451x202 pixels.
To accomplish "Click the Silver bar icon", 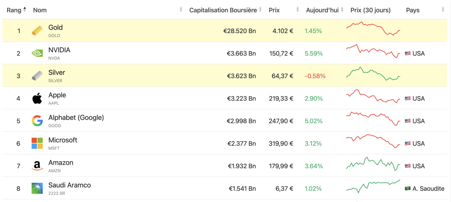I will tap(37, 76).
